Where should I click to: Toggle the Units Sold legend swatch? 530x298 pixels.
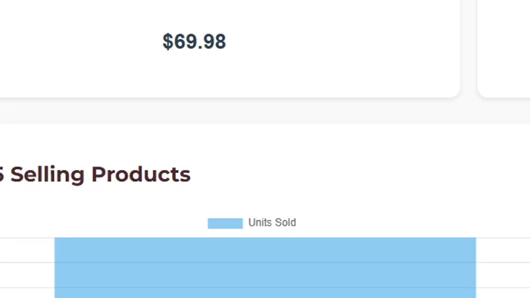[225, 223]
